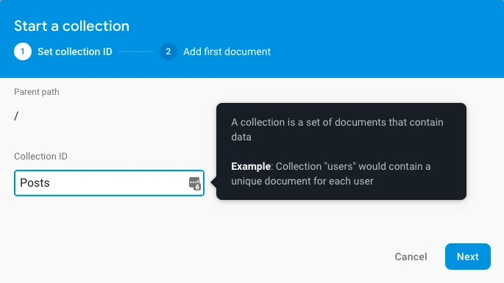Screen dimensions: 504x283
Task: Click the 'Start a collection' title
Action: pos(71,26)
